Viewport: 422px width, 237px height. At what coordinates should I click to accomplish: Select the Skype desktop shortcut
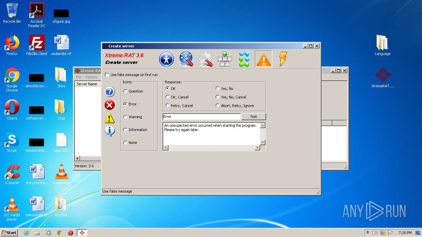tap(12, 142)
